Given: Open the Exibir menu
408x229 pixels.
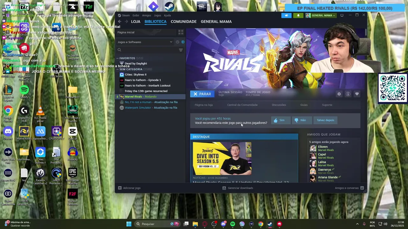Looking at the screenshot, I should (136, 15).
